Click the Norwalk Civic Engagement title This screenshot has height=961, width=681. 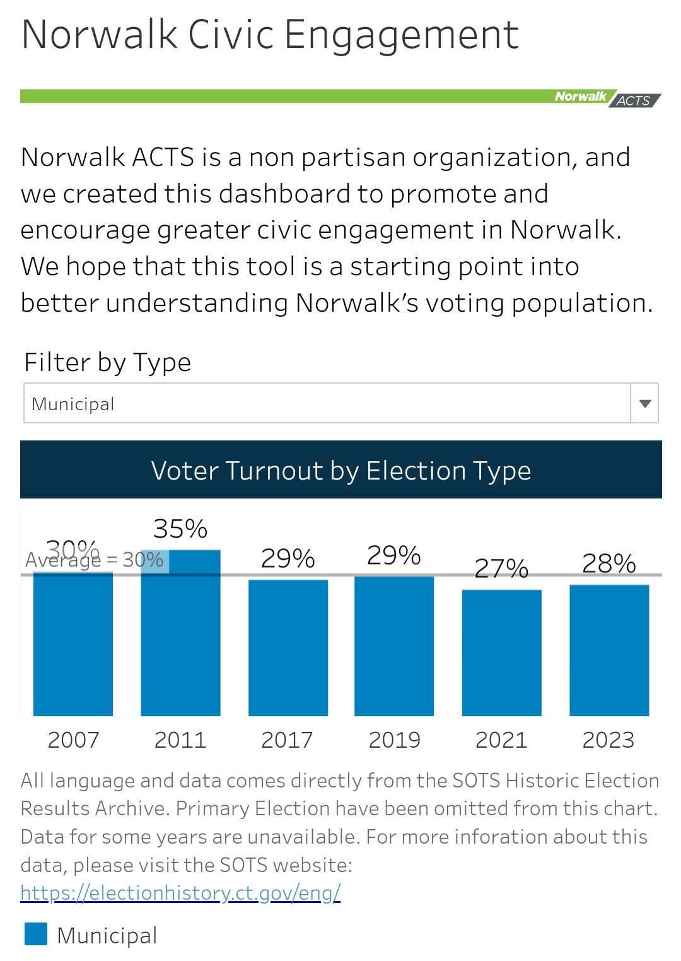pyautogui.click(x=269, y=36)
